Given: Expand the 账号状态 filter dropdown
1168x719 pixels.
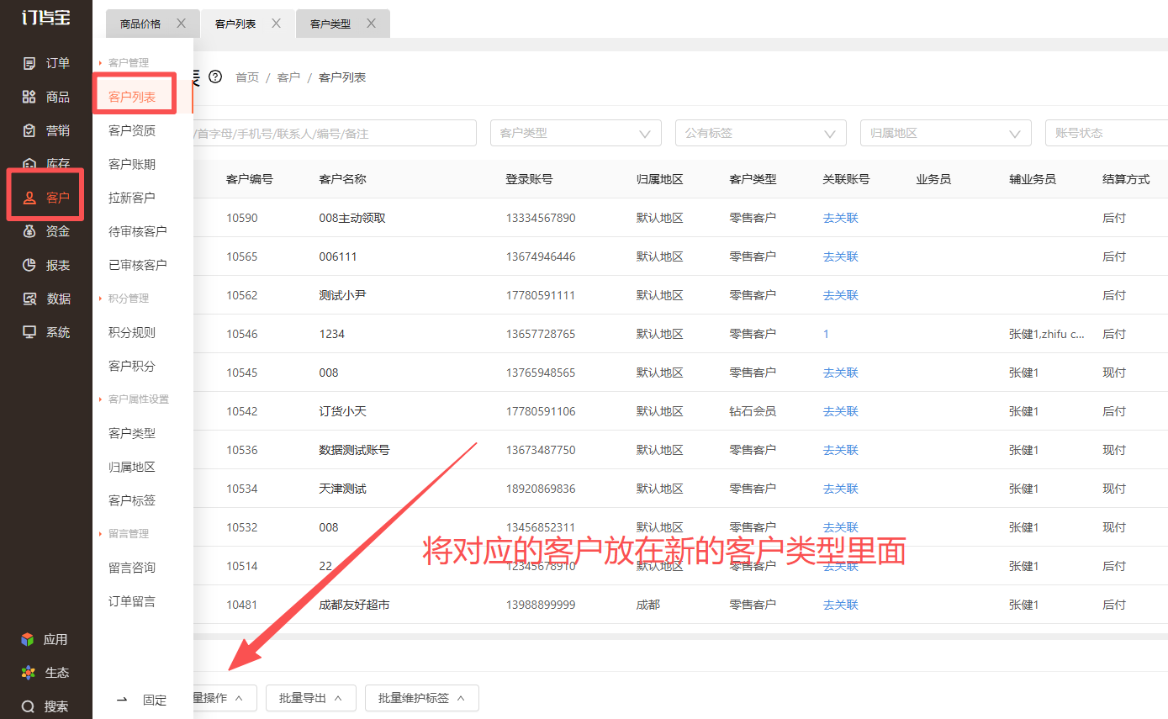Looking at the screenshot, I should click(1107, 133).
